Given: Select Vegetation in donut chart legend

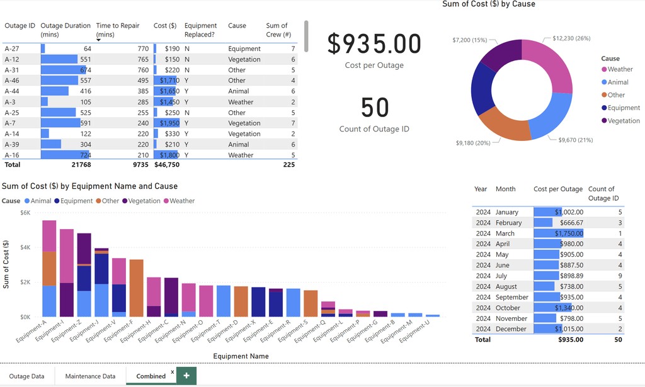Looking at the screenshot, I should pyautogui.click(x=620, y=121).
